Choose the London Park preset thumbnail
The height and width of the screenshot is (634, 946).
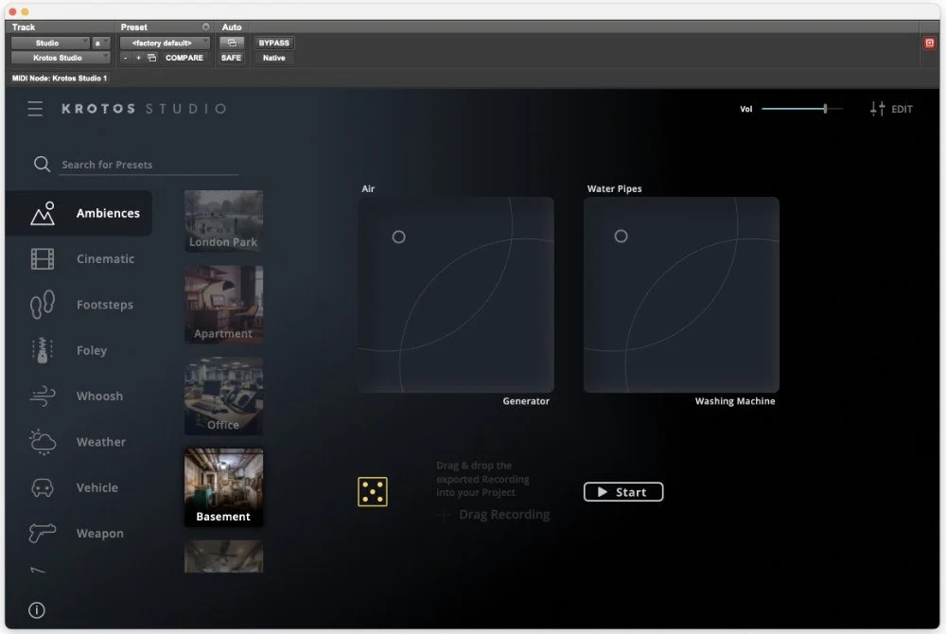223,220
